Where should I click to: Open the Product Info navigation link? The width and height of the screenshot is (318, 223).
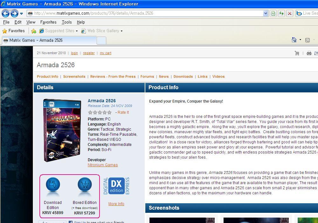(47, 76)
